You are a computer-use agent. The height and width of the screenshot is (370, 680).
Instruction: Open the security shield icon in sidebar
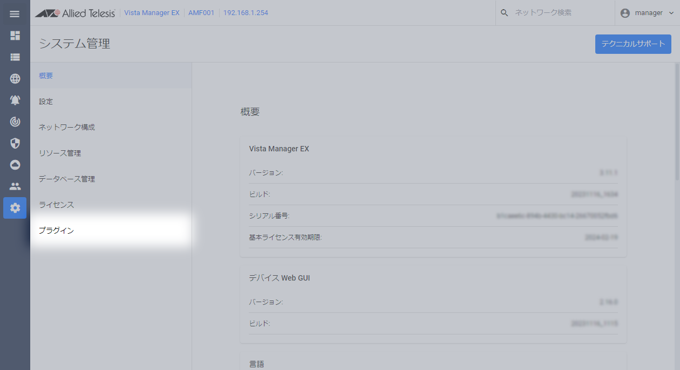tap(15, 143)
